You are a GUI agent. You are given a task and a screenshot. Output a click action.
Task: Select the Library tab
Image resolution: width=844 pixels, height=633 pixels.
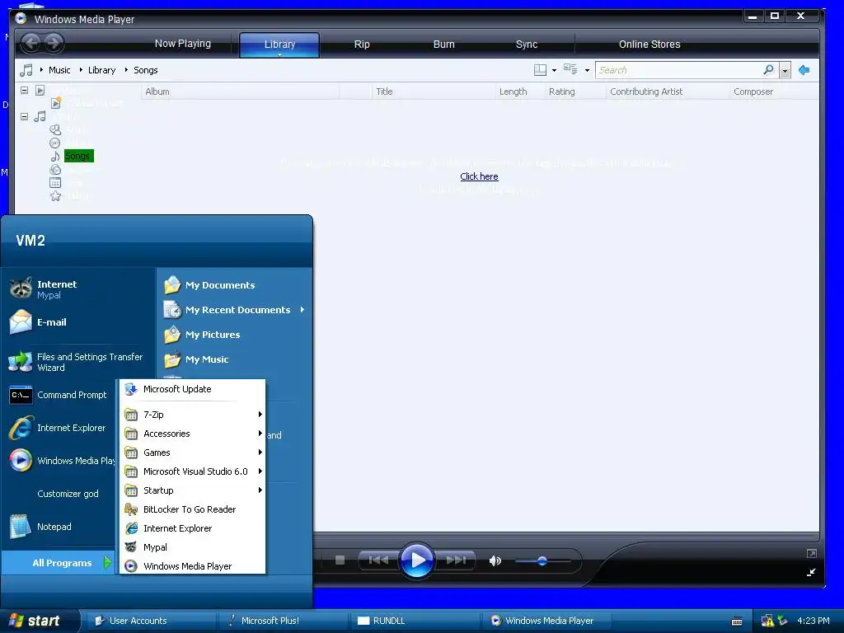click(279, 45)
